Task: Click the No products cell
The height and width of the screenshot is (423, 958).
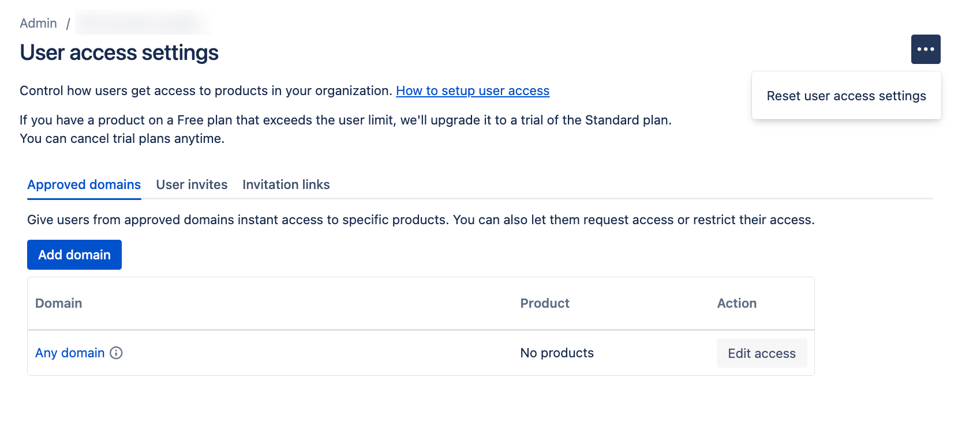Action: pyautogui.click(x=557, y=353)
